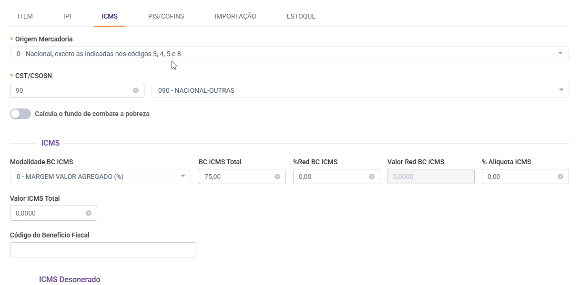
Task: Clear the Valor ICMS Total value
Action: pyautogui.click(x=89, y=213)
